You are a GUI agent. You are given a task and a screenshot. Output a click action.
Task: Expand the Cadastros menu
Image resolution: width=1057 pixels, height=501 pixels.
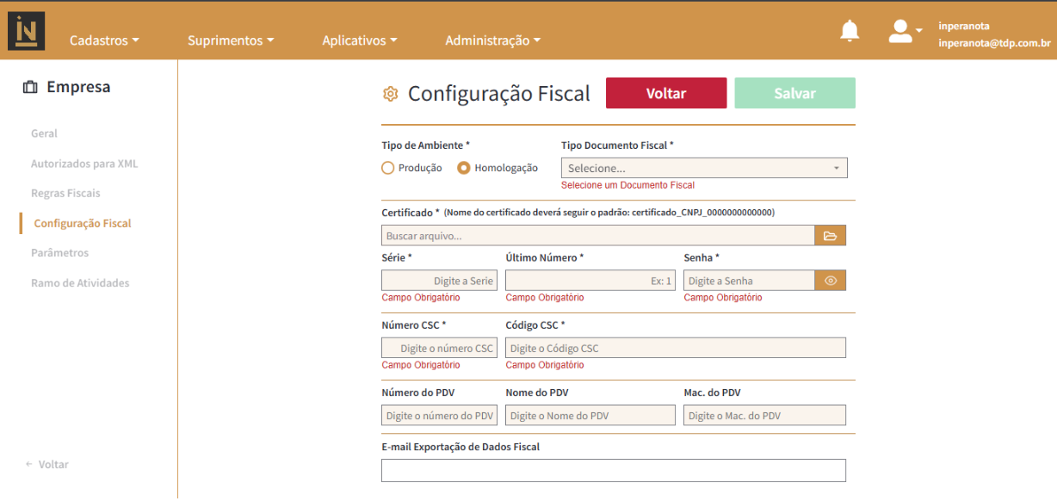coord(104,40)
